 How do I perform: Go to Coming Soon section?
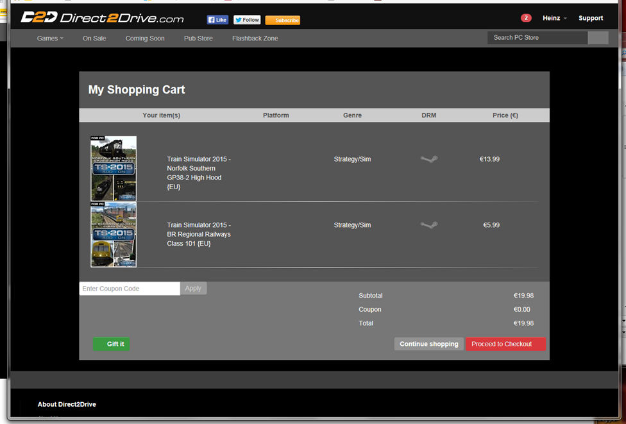coord(145,38)
